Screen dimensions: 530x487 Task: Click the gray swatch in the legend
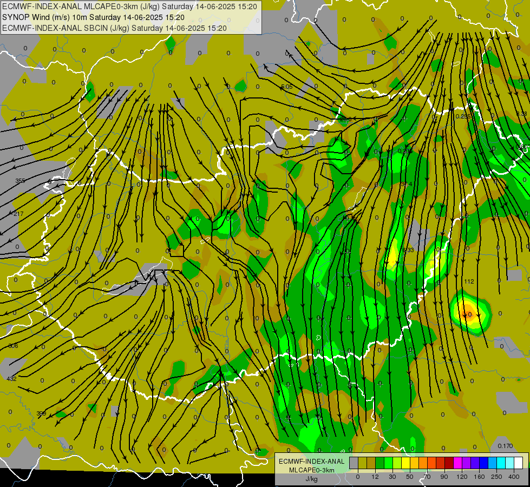click(x=354, y=463)
